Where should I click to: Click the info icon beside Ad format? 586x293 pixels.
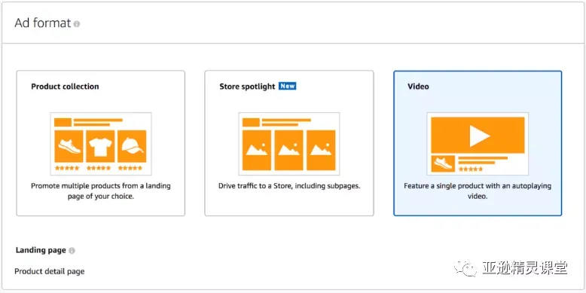pyautogui.click(x=77, y=24)
